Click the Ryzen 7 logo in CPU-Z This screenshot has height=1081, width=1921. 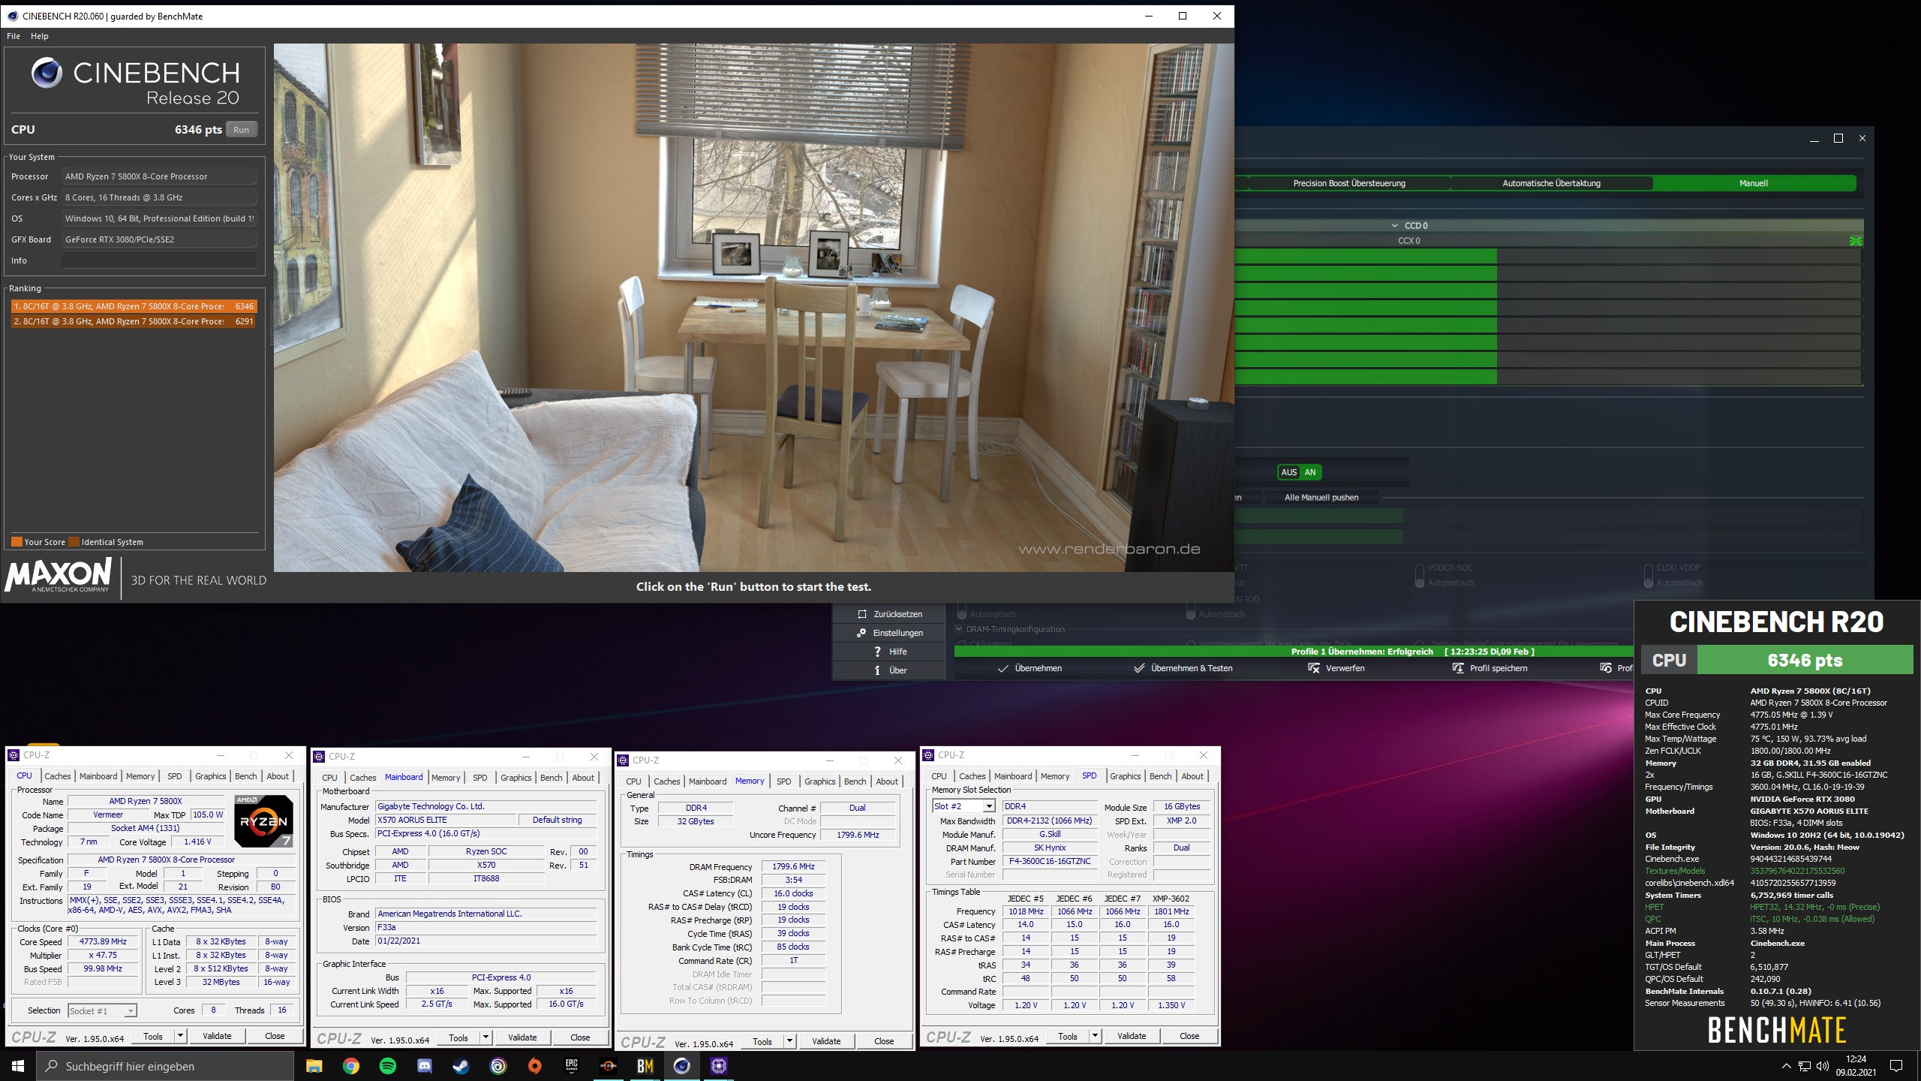point(263,821)
